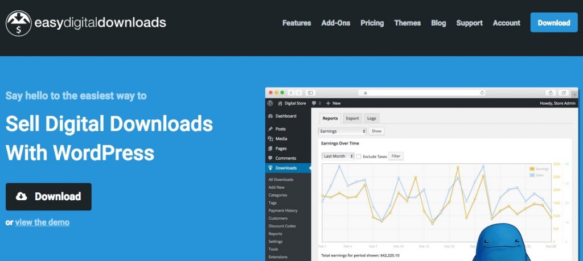
Task: Open Add-Ons in the top navigation
Action: [336, 23]
